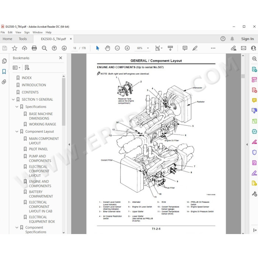The height and width of the screenshot is (258, 258).
Task: Show page thumbnails panel icon
Action: (x=4, y=61)
